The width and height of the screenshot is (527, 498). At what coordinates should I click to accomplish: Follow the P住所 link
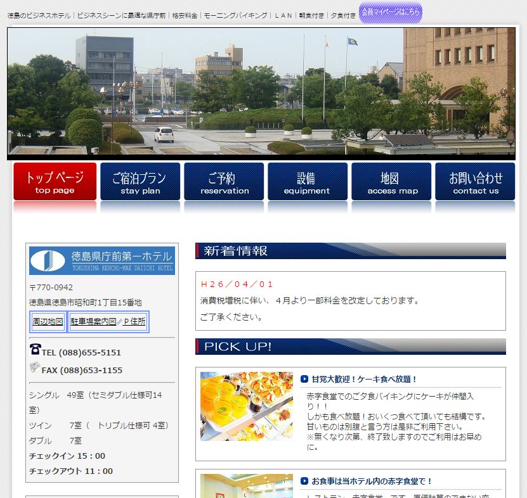[x=134, y=322]
